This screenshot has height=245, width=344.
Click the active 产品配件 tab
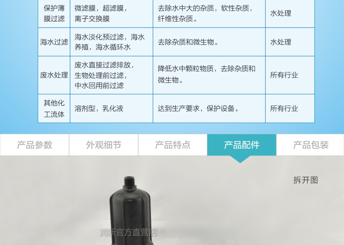click(242, 145)
